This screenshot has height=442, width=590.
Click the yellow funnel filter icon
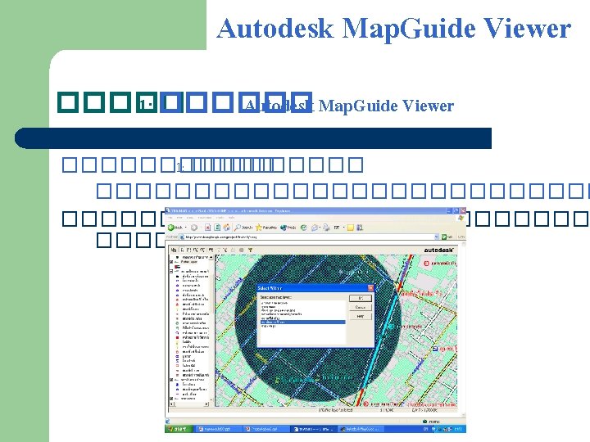[x=250, y=250]
